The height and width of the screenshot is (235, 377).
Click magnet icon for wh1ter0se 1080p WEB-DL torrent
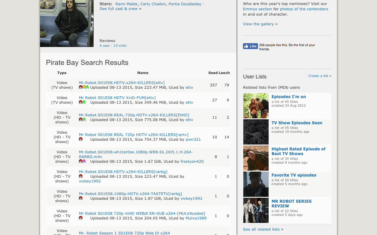click(x=81, y=161)
